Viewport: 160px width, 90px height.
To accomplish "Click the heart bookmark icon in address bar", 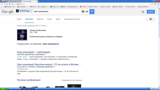I will 152,4.
